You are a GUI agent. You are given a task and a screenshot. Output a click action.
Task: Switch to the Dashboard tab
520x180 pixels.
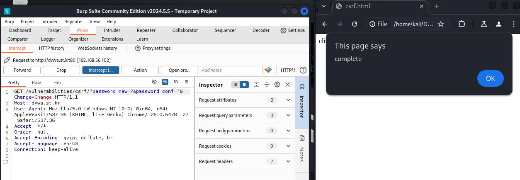(20, 30)
